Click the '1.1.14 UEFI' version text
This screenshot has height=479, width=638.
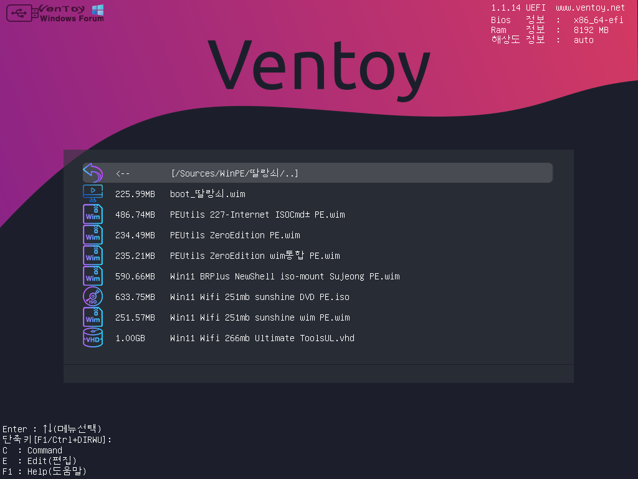(518, 7)
